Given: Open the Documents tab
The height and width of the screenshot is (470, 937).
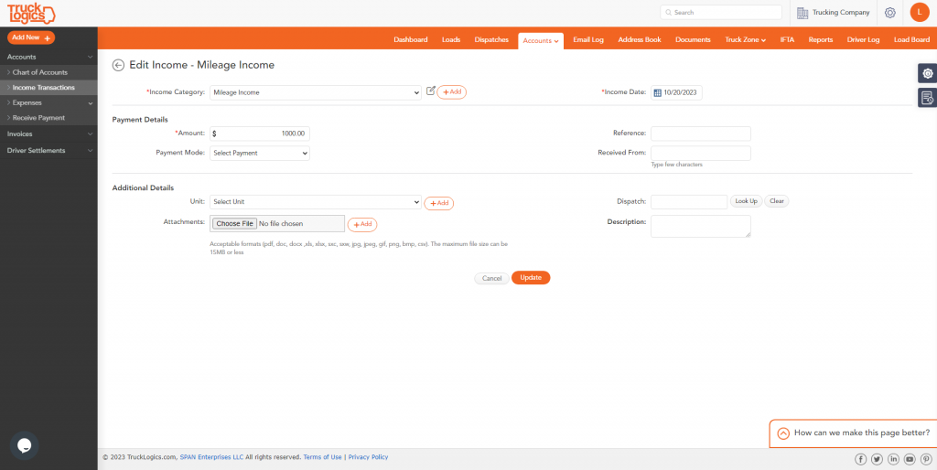Looking at the screenshot, I should click(x=693, y=40).
